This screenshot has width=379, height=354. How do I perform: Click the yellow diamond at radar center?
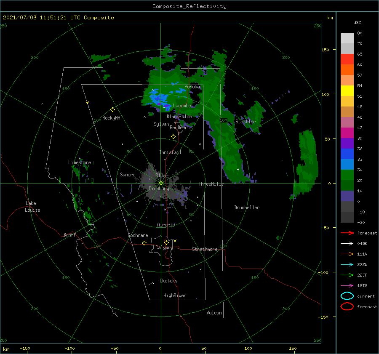coord(161,183)
